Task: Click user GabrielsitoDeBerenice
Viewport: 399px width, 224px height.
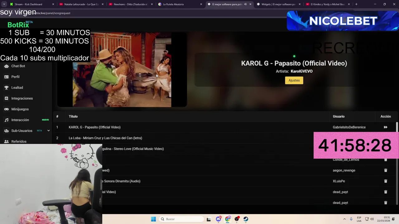Action: [x=349, y=127]
